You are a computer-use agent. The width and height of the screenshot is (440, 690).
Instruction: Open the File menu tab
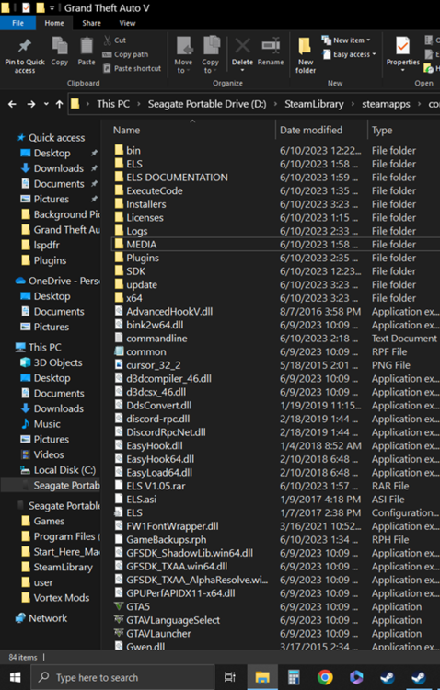(x=18, y=23)
